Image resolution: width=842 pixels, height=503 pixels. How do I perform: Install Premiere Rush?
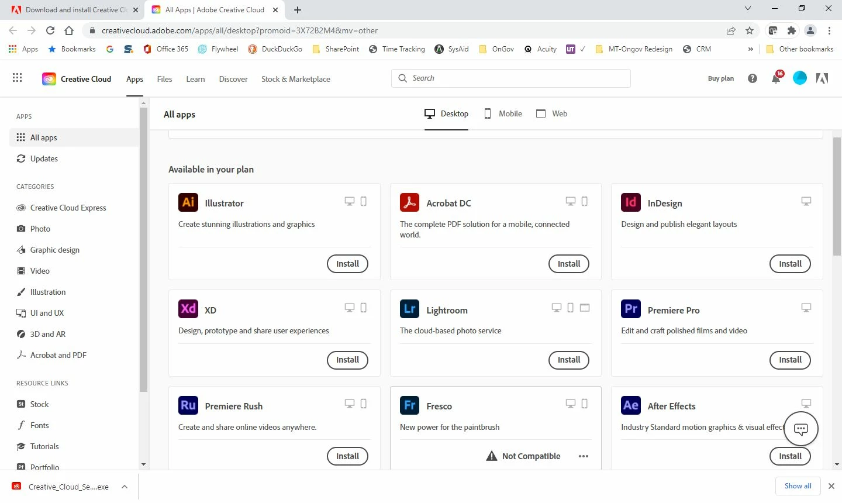tap(347, 456)
